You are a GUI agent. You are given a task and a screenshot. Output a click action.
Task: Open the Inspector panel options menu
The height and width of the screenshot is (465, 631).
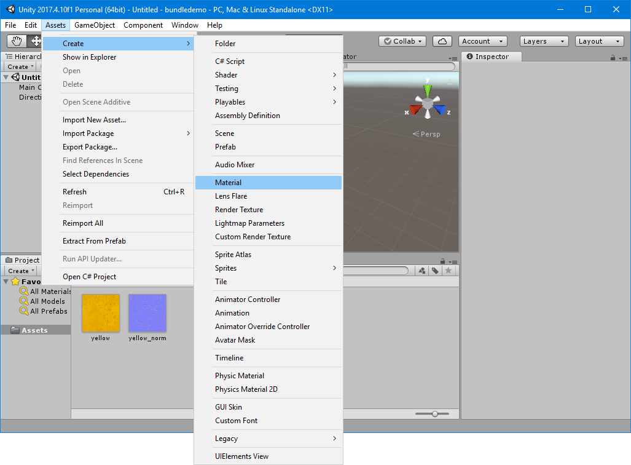point(624,58)
